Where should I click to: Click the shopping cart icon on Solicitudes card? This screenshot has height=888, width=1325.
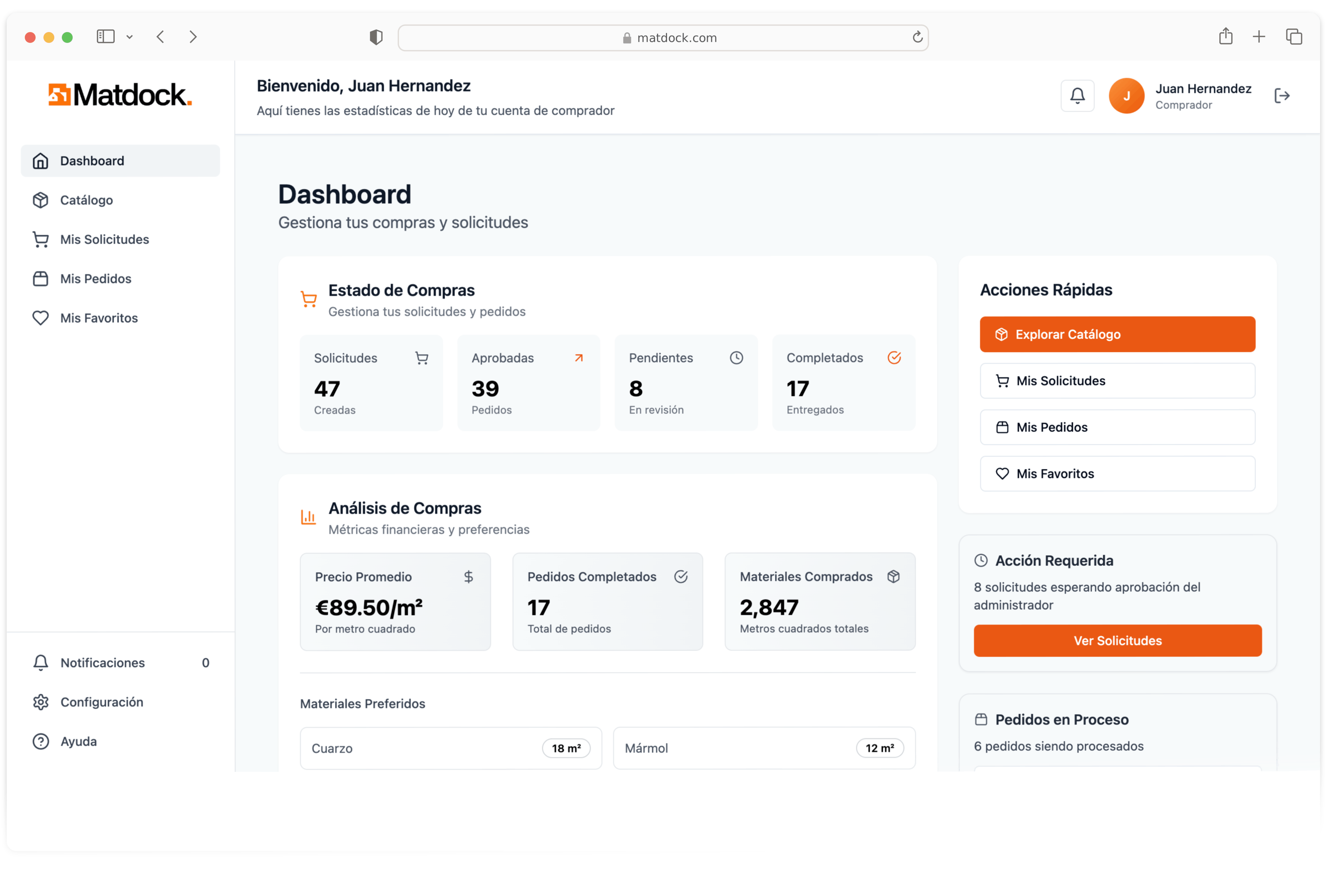pyautogui.click(x=421, y=357)
